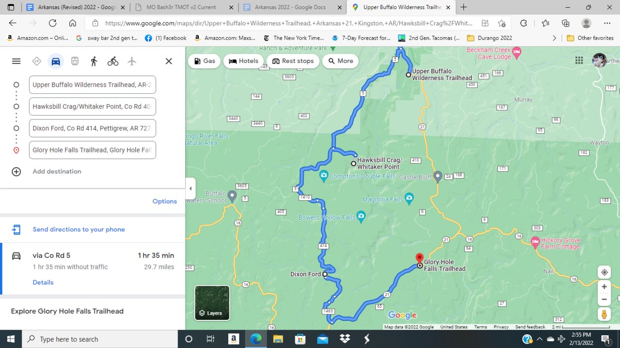This screenshot has height=348, width=620.
Task: Switch to driving directions mode
Action: click(56, 61)
